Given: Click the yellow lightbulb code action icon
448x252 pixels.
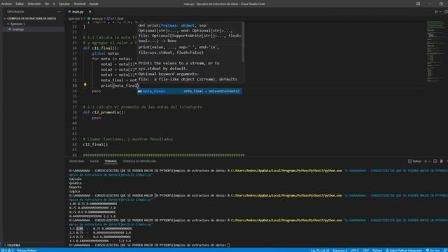Looking at the screenshot, I should (85, 85).
